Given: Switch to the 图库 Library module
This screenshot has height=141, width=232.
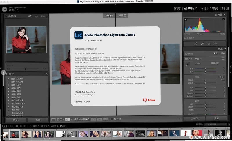Looking at the screenshot, I should (177, 9).
